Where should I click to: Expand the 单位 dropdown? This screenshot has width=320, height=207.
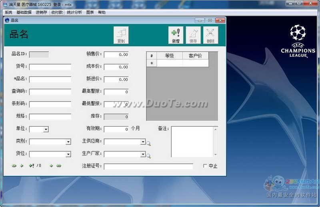click(x=46, y=129)
